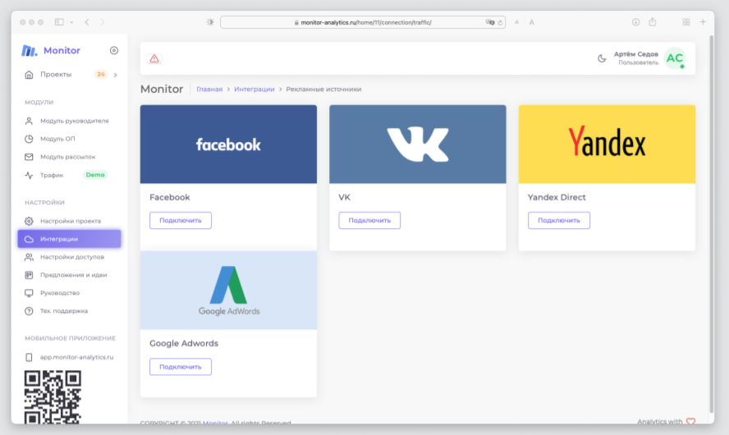Expand the Проекты chevron arrow
This screenshot has width=729, height=435.
pos(115,75)
